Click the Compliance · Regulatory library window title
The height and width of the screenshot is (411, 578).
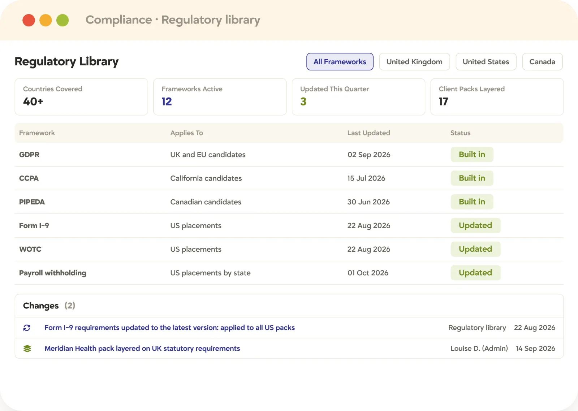tap(173, 20)
